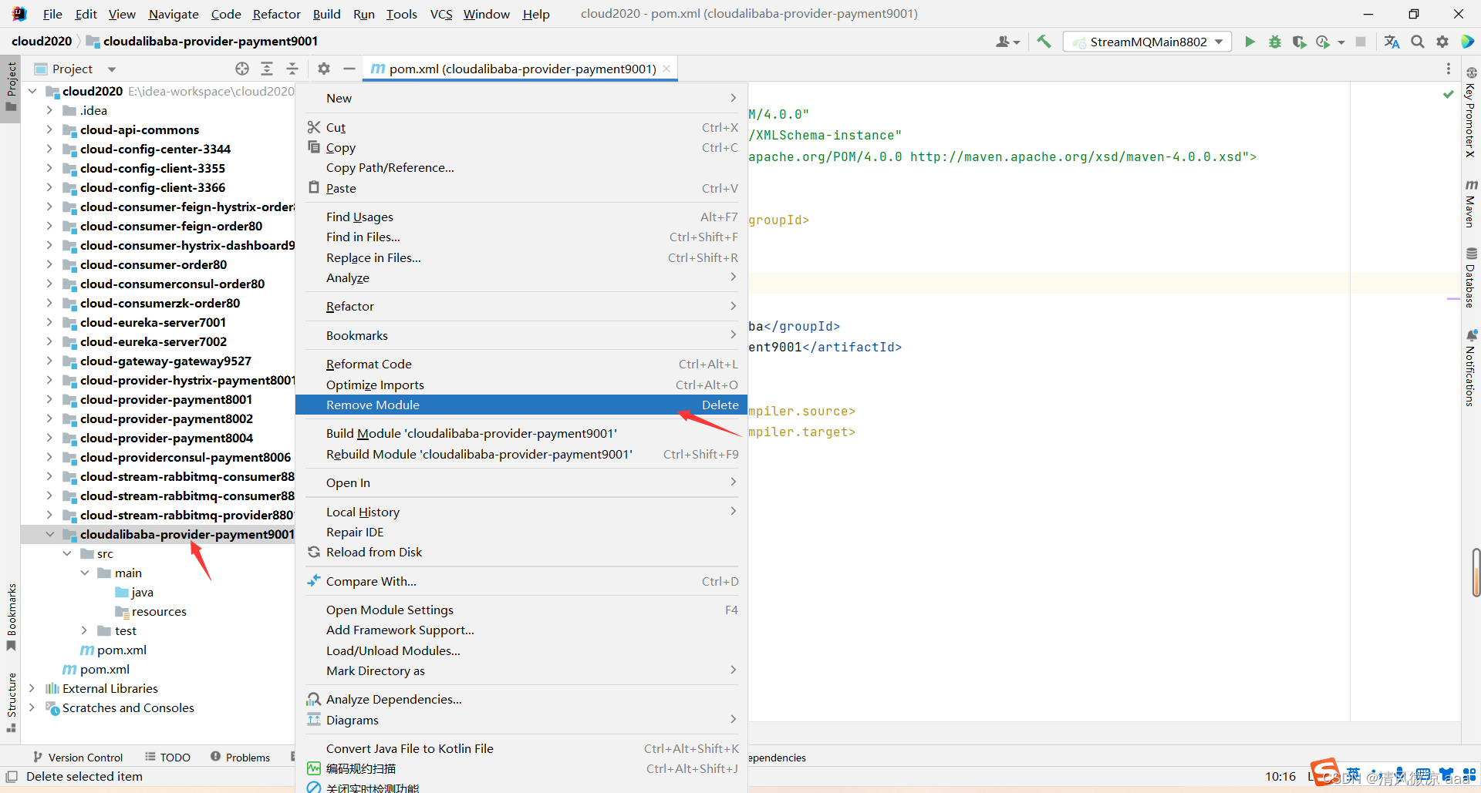
Task: Select Copy Path/Reference... entry
Action: click(x=521, y=167)
